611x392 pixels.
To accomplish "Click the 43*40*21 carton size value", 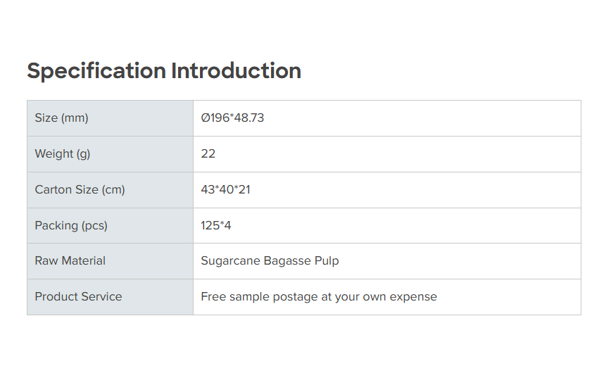I will [x=225, y=190].
